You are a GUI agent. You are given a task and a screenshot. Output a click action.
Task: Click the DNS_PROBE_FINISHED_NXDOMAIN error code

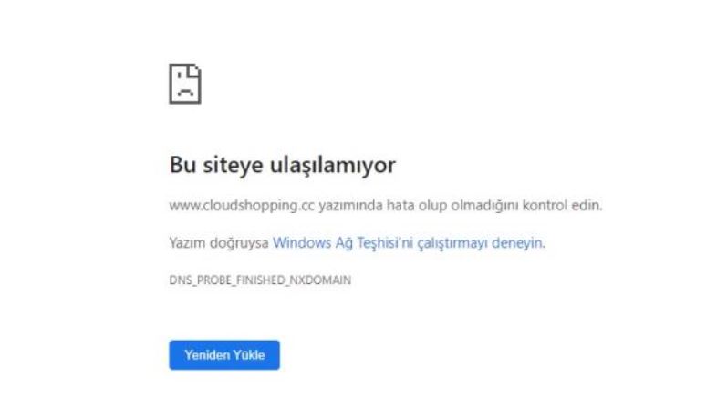260,280
